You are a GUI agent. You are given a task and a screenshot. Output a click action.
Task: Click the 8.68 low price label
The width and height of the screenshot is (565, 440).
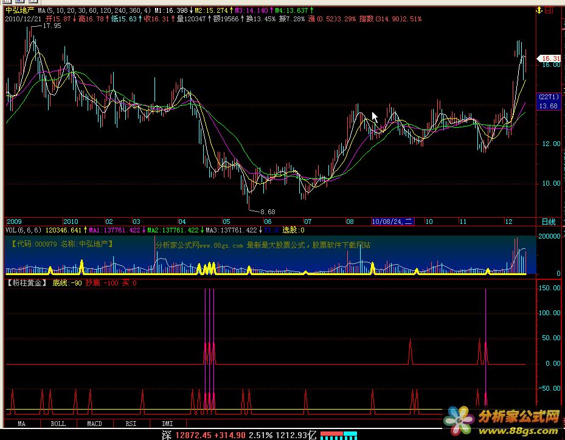(x=268, y=212)
